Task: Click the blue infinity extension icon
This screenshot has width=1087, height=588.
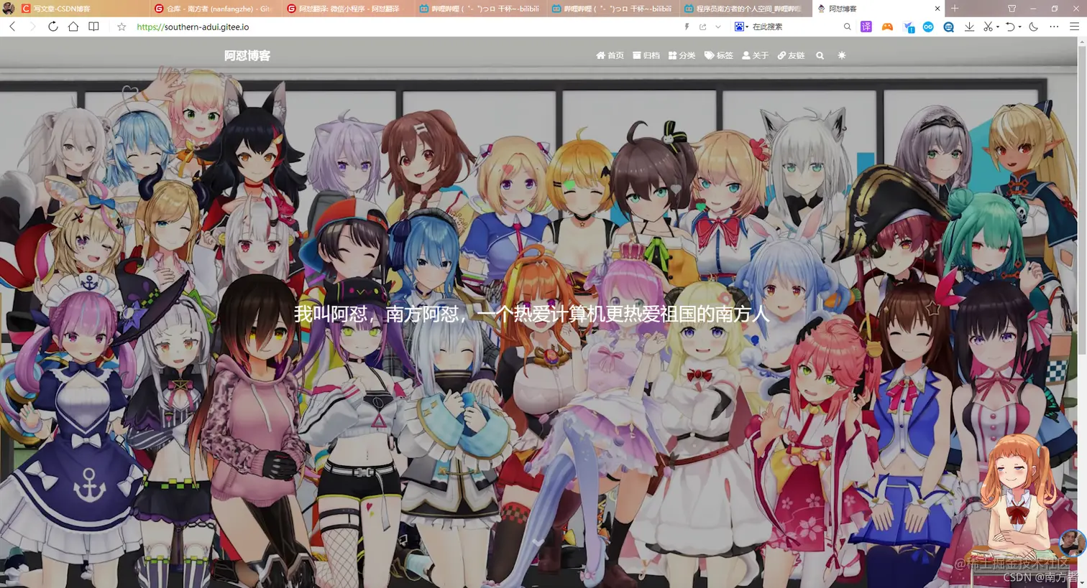Action: tap(928, 27)
